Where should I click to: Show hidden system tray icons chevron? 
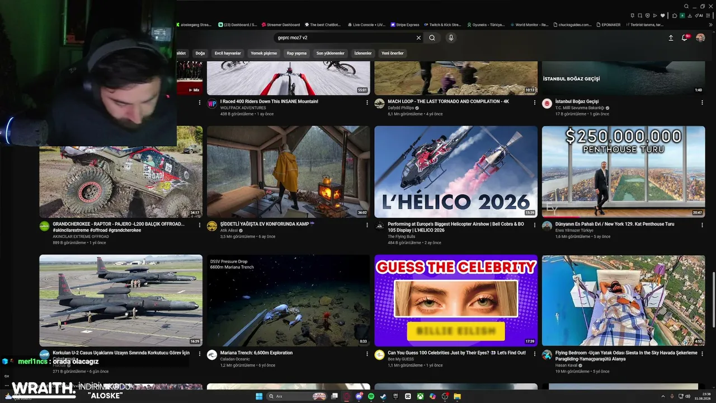(663, 396)
